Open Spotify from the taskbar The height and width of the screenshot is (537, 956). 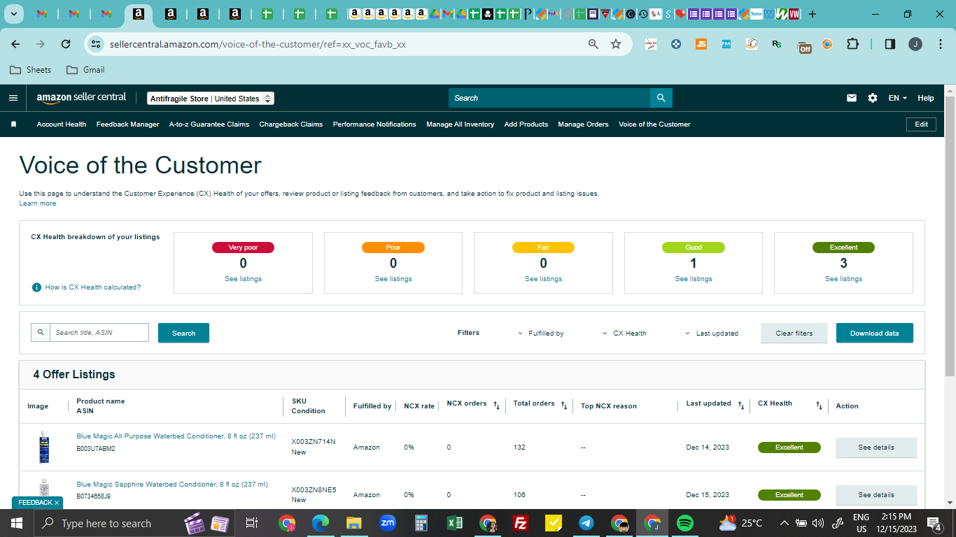click(685, 523)
